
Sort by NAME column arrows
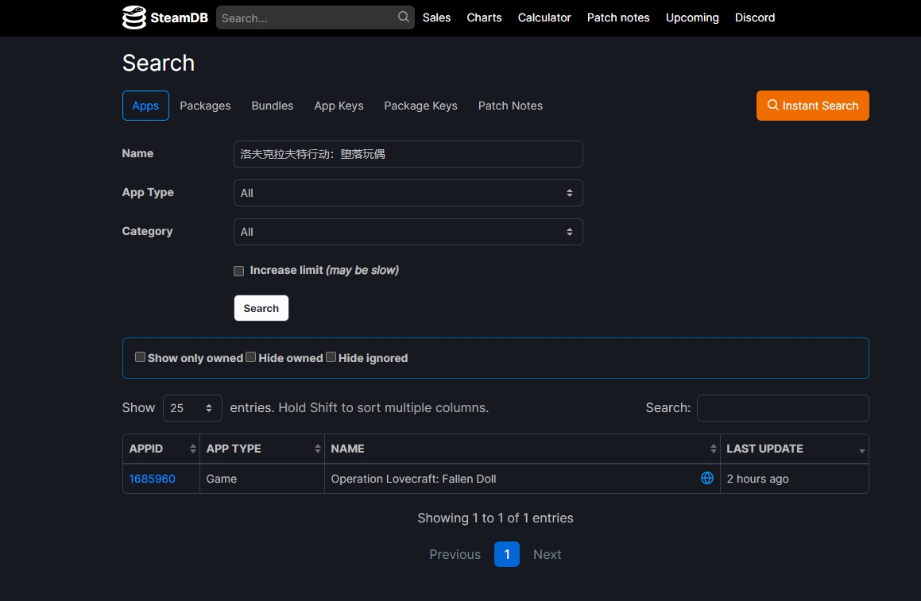coord(713,449)
